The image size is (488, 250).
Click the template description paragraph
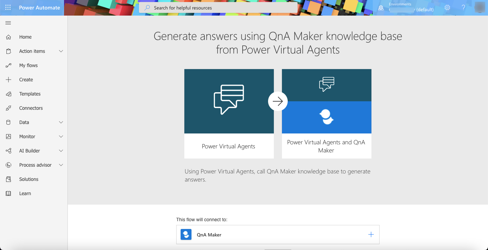tap(278, 175)
